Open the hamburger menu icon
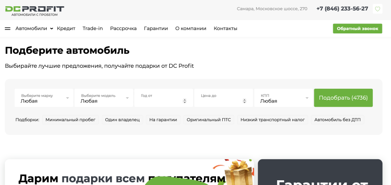Screen dimensions: 391x185 pos(8,29)
